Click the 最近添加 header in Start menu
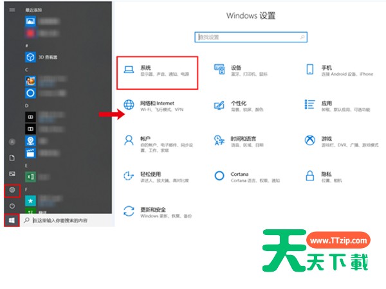Viewport: 386px width, 289px height. pos(33,10)
